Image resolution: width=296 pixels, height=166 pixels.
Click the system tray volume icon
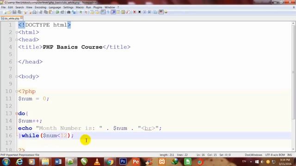262,162
